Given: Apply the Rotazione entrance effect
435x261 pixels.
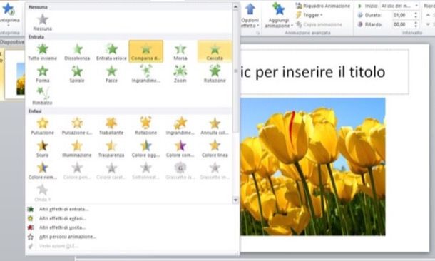Looking at the screenshot, I should tap(215, 73).
